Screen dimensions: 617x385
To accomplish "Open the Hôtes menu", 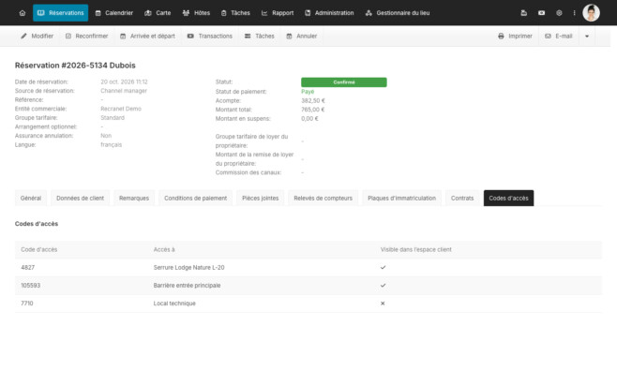I will click(196, 13).
